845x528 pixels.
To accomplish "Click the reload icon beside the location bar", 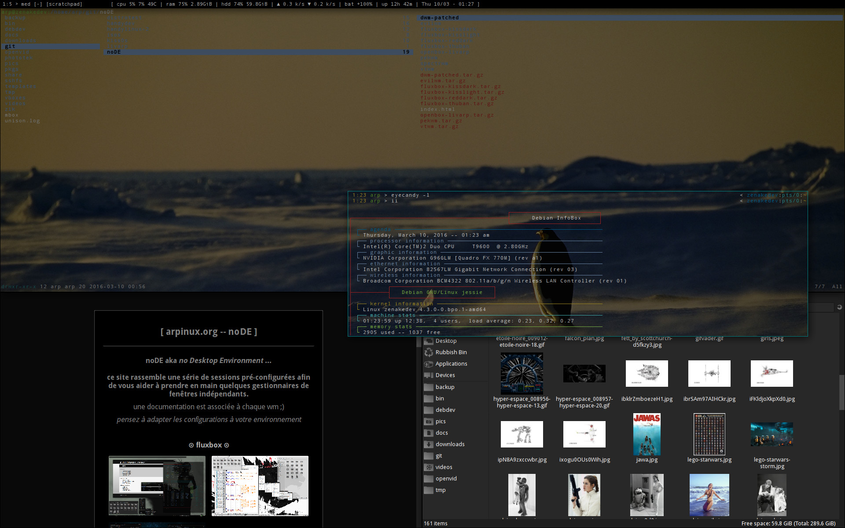I will [839, 307].
